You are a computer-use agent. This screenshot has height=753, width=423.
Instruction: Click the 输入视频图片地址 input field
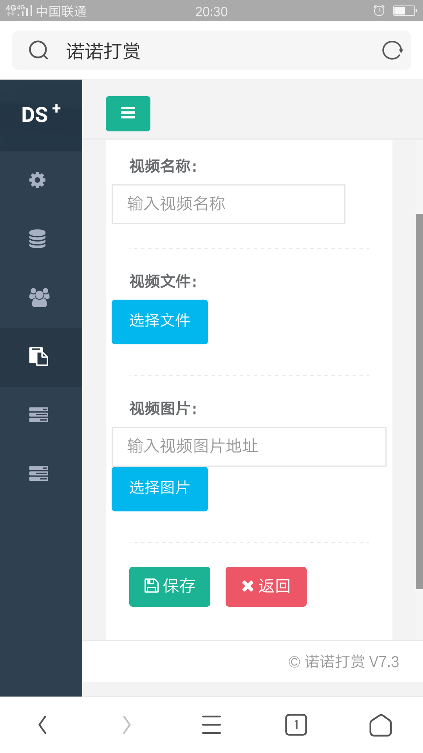(x=249, y=447)
